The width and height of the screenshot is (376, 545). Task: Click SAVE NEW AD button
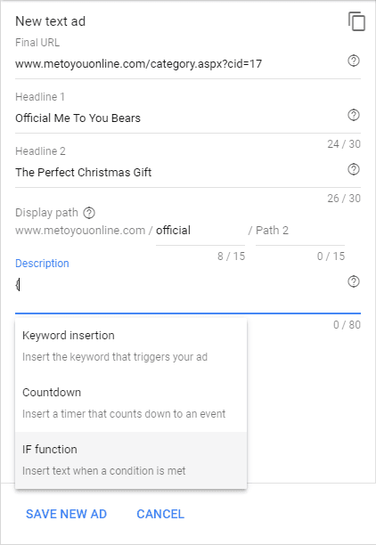click(66, 514)
